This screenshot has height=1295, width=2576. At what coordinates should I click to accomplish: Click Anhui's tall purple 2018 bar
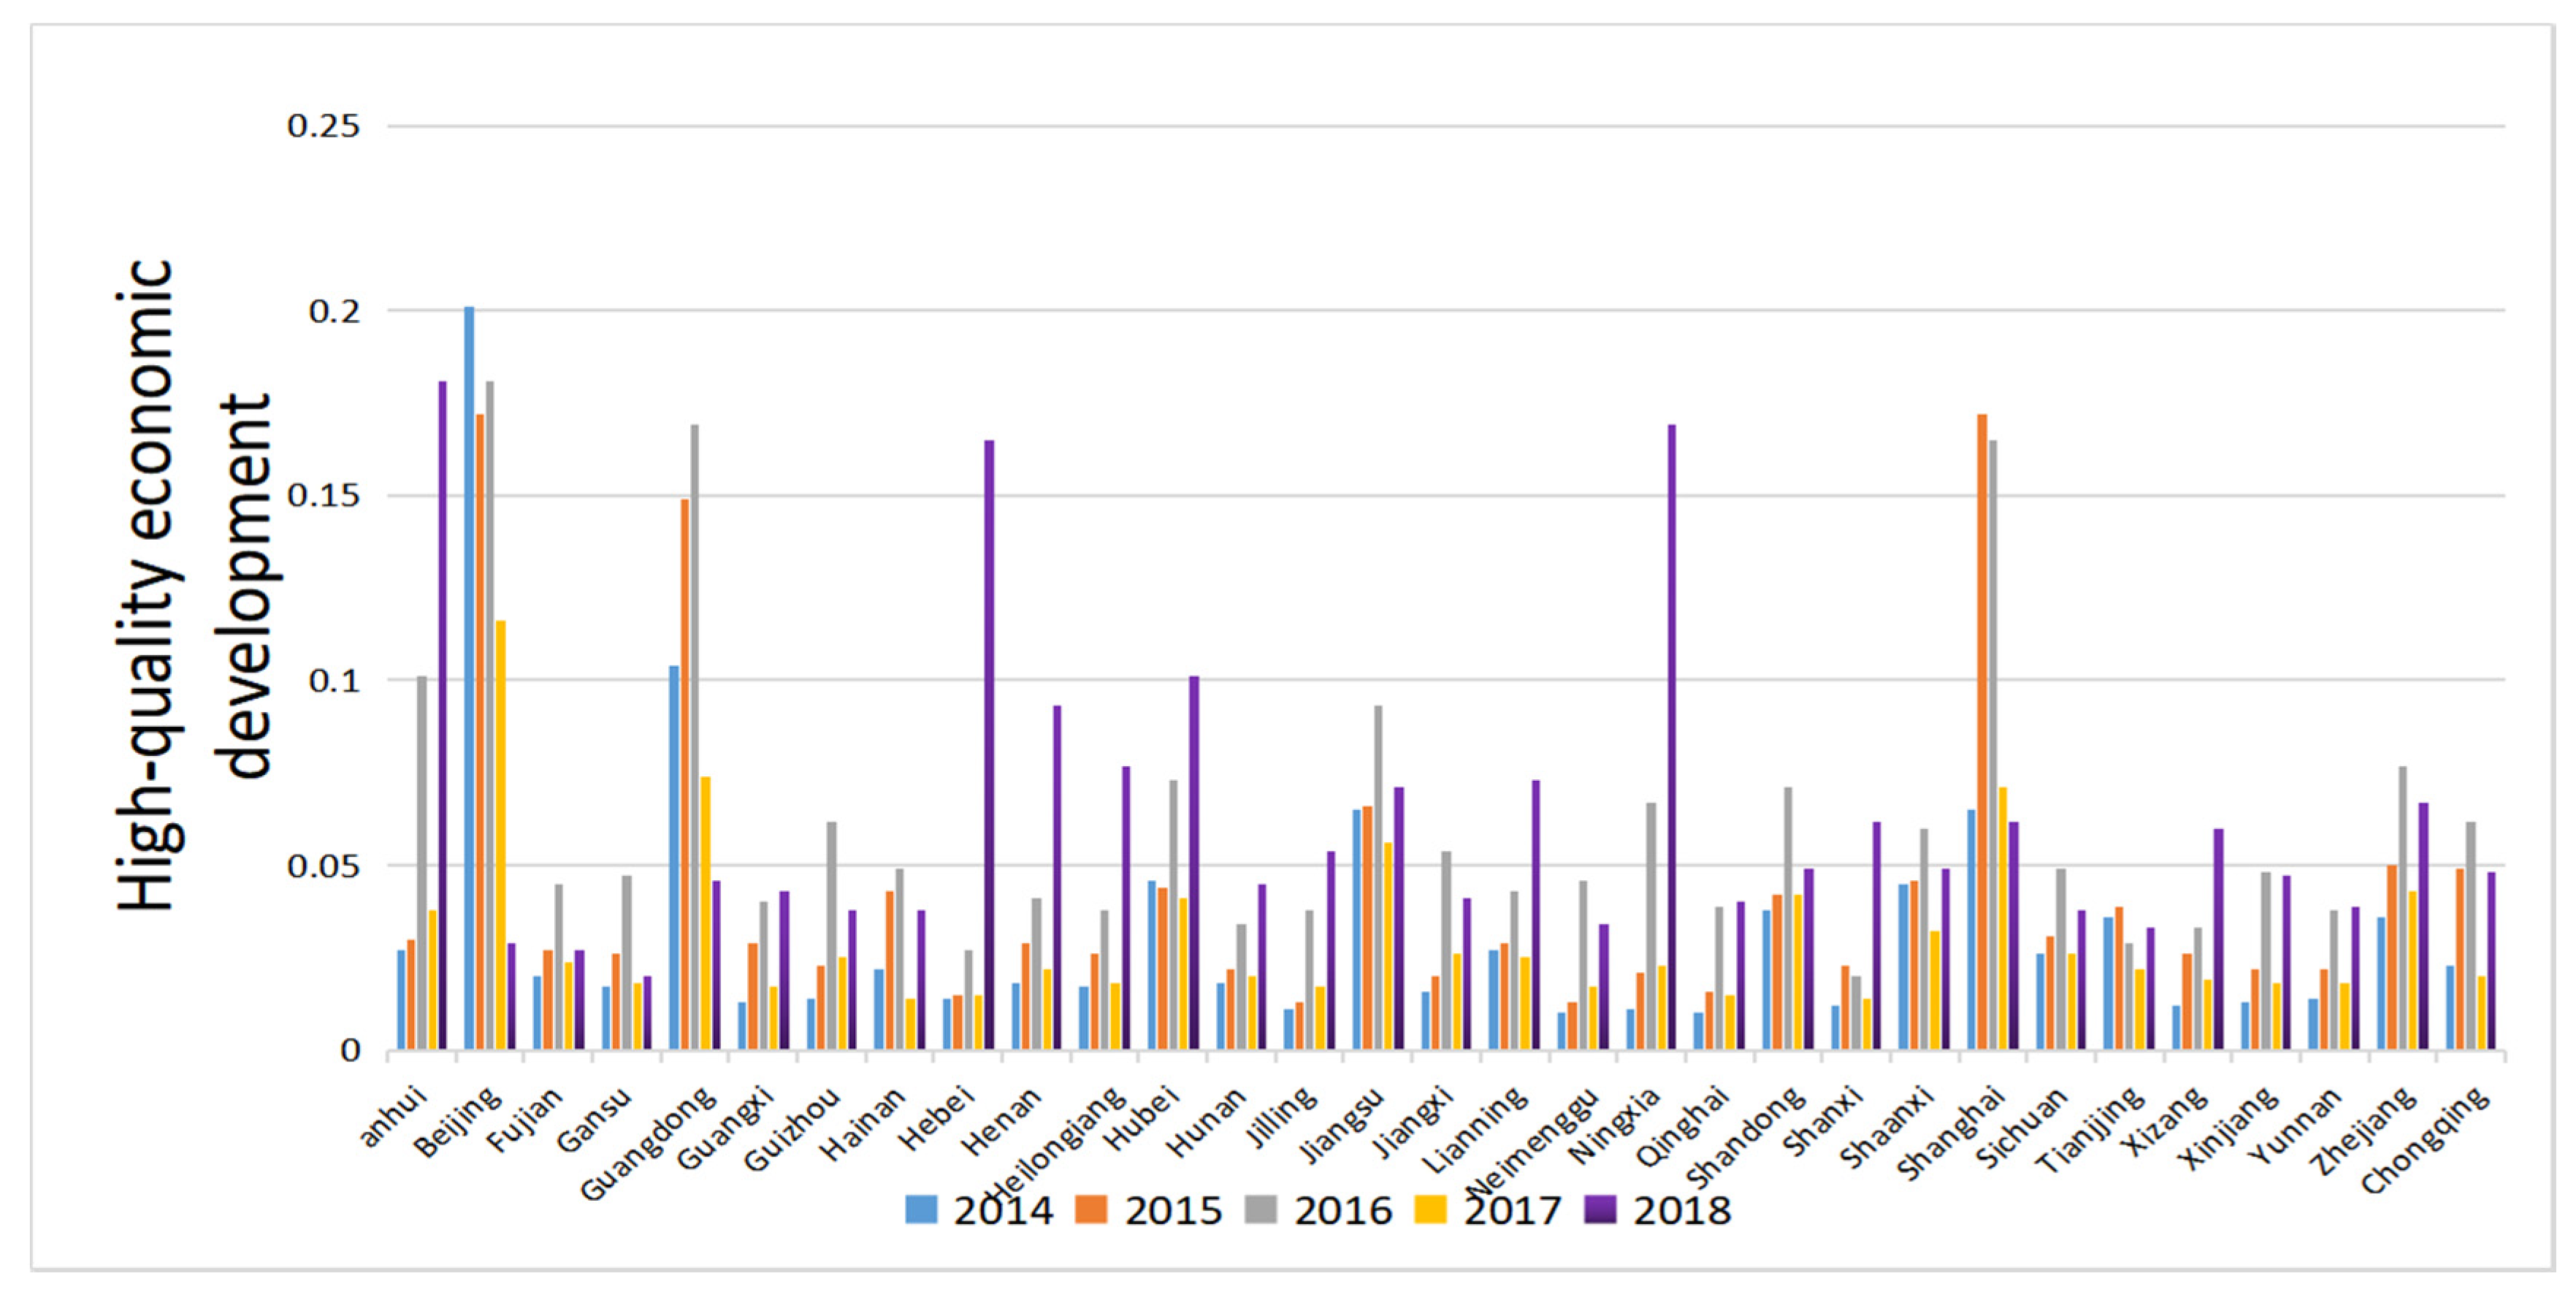[442, 715]
